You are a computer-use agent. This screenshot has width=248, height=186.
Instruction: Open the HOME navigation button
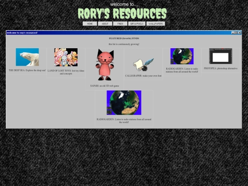coord(90,24)
